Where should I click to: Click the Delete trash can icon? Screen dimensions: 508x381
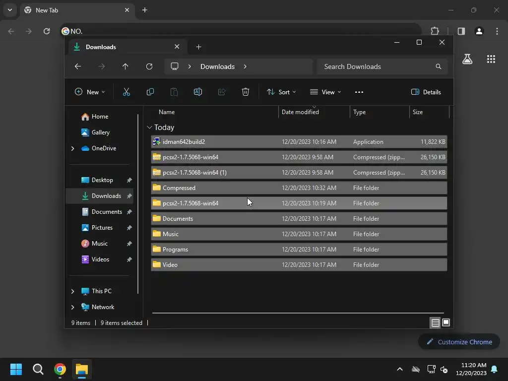tap(245, 92)
